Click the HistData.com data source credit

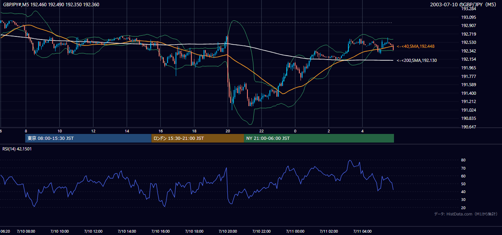(x=465, y=214)
